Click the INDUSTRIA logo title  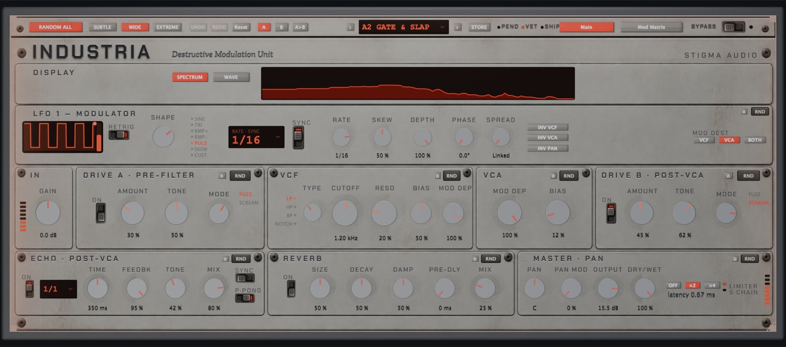91,52
